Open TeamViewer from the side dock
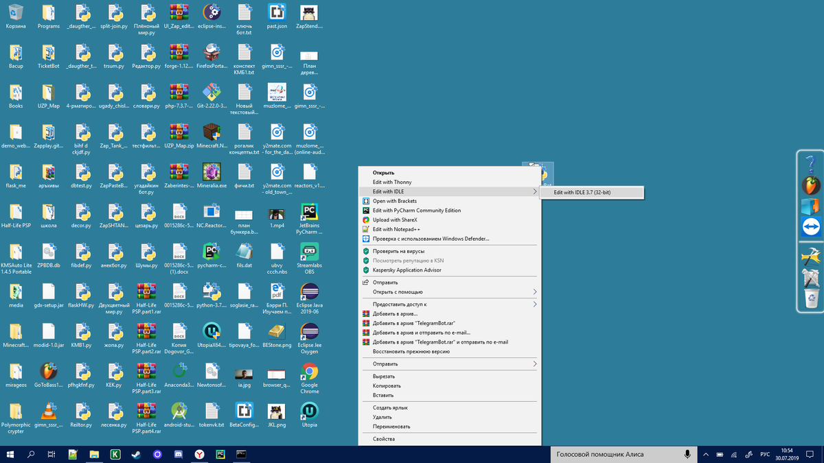The height and width of the screenshot is (463, 824). pos(811,227)
